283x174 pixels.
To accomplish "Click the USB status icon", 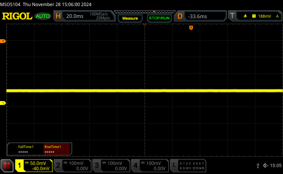I will coord(258,165).
